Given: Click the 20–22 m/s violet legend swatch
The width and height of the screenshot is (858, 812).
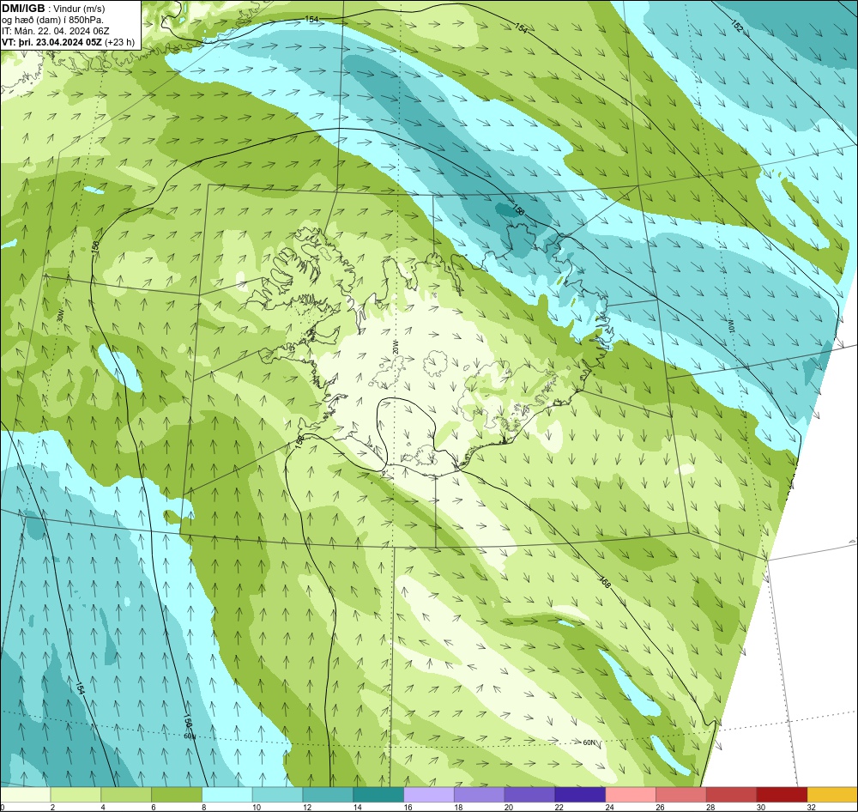Looking at the screenshot, I should [x=529, y=795].
